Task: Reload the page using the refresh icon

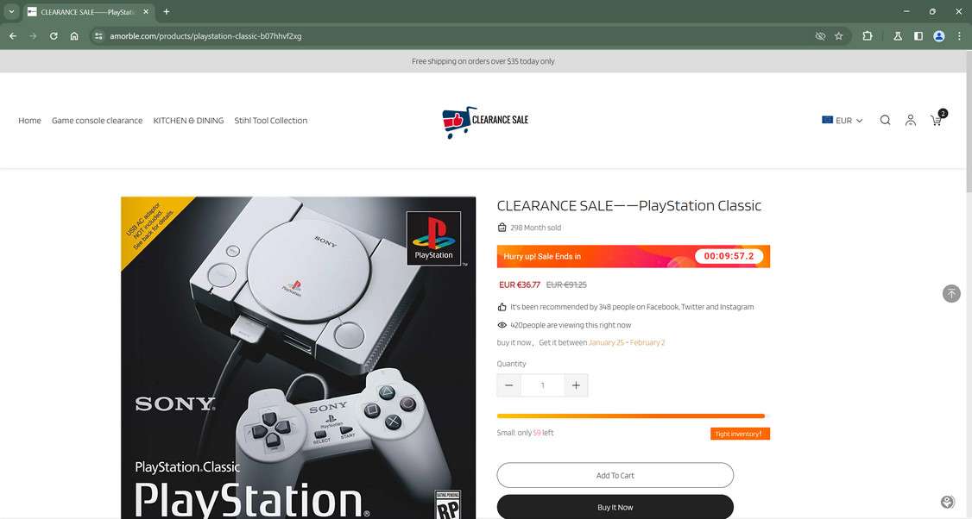Action: coord(54,36)
